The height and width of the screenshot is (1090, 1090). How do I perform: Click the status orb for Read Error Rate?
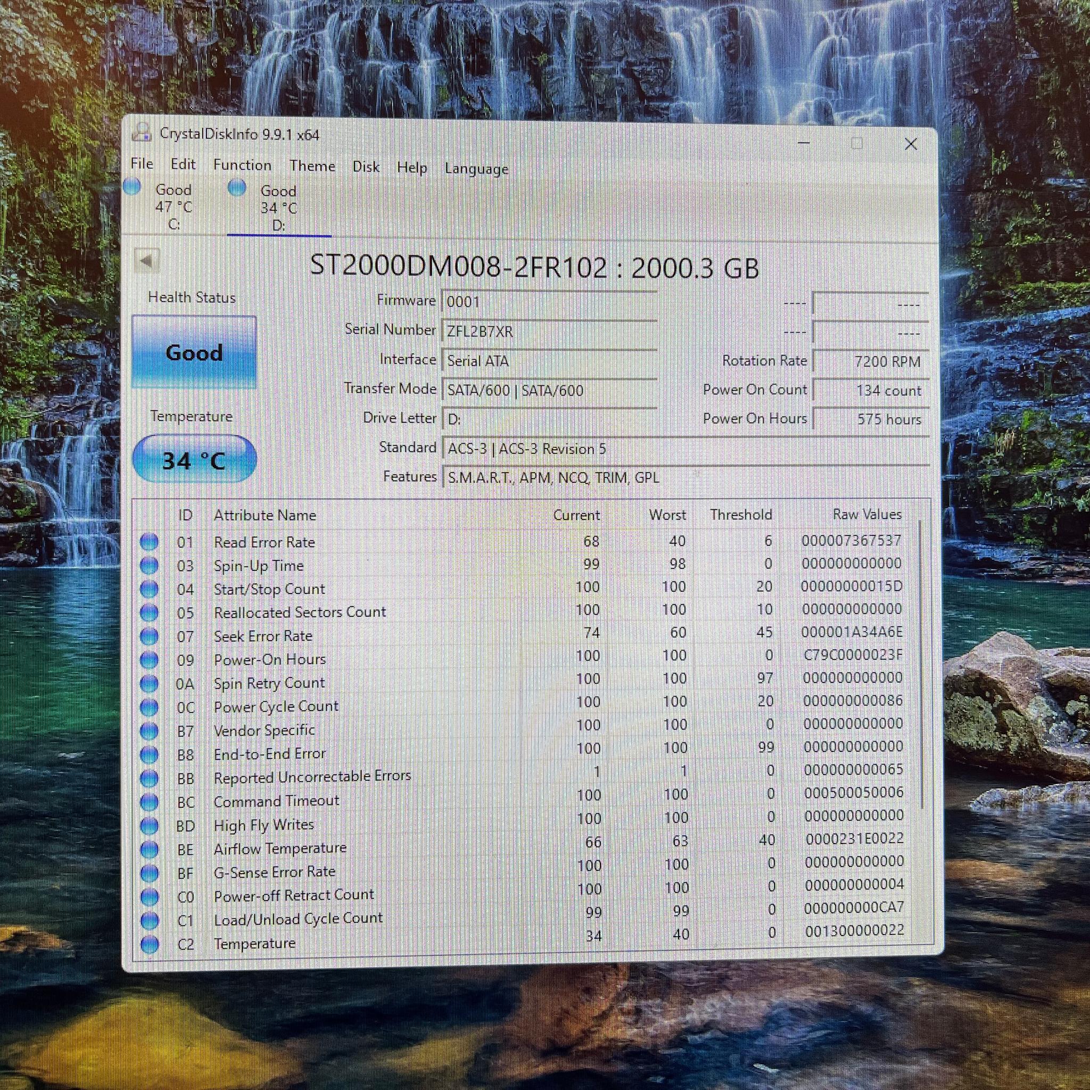[x=149, y=542]
